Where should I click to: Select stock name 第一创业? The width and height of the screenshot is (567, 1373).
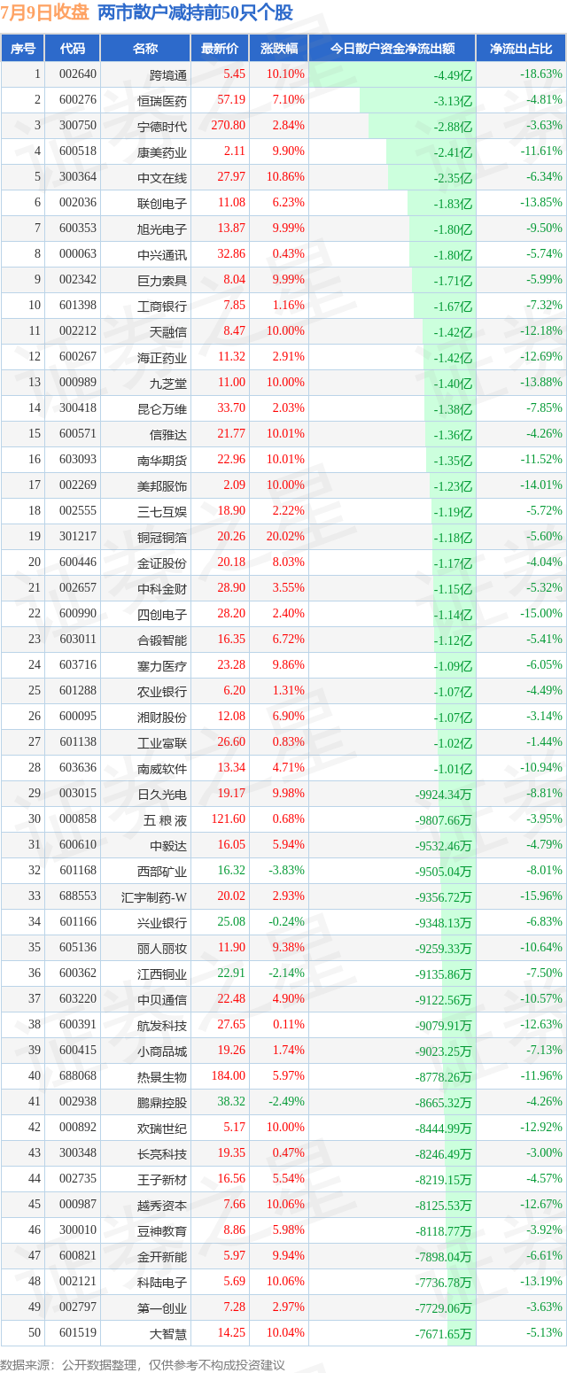[162, 1307]
